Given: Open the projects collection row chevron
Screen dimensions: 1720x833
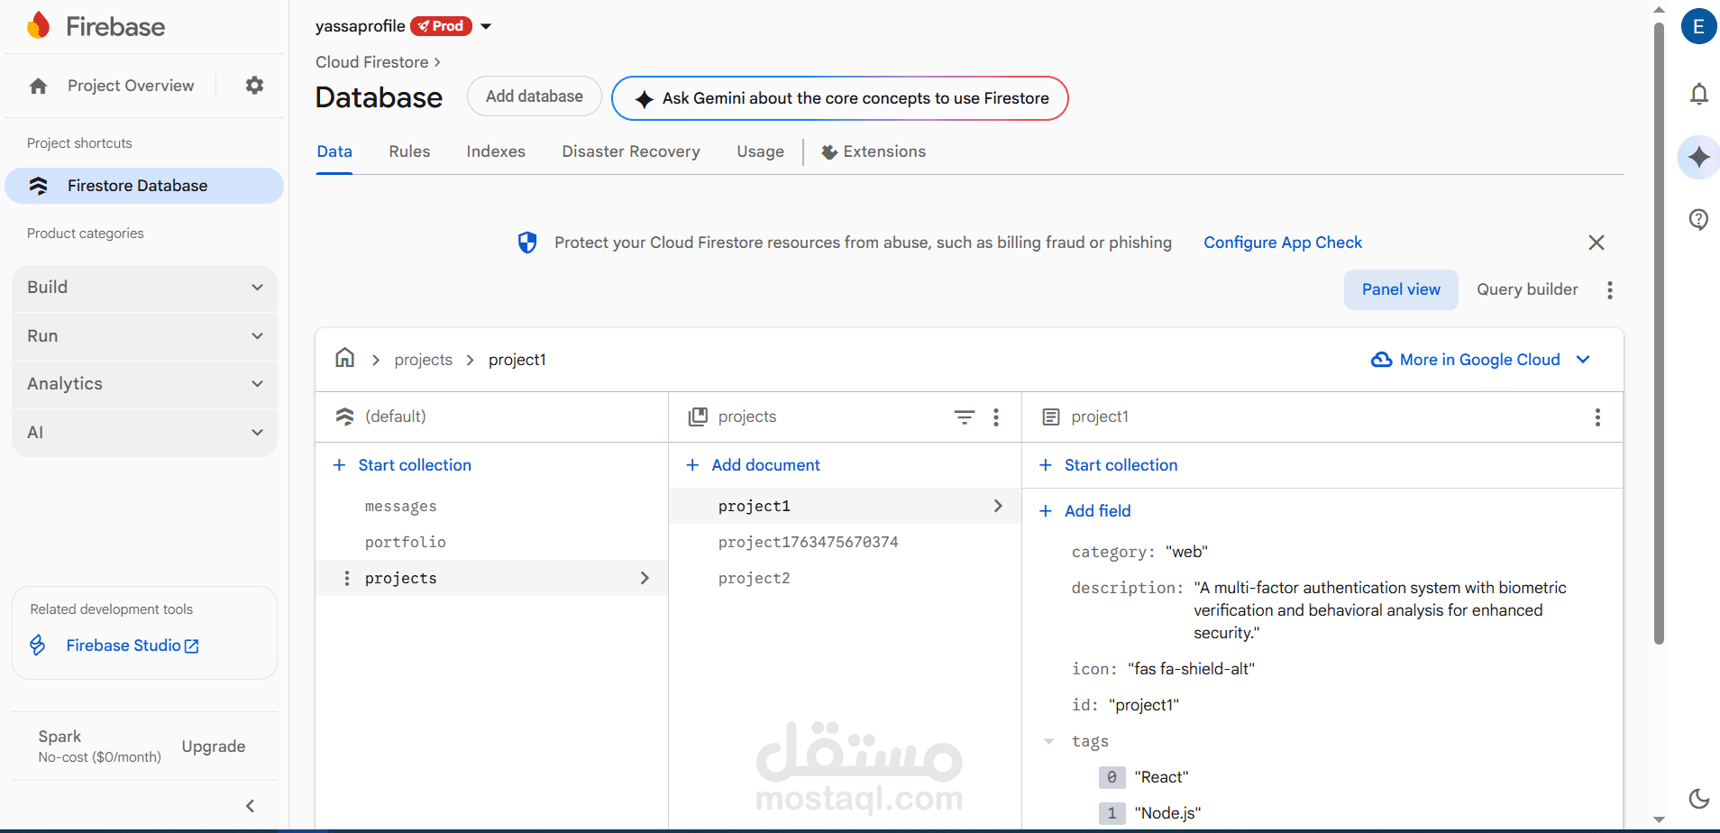Looking at the screenshot, I should pos(645,578).
